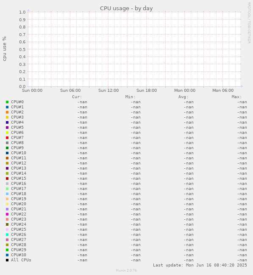Click the Sun 00:00 time axis label
This screenshot has height=275, width=253.
[32, 91]
